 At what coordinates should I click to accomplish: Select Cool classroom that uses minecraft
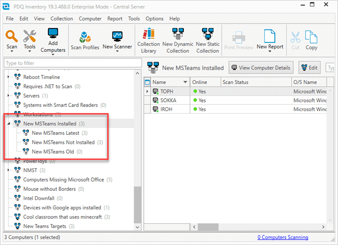(62, 217)
